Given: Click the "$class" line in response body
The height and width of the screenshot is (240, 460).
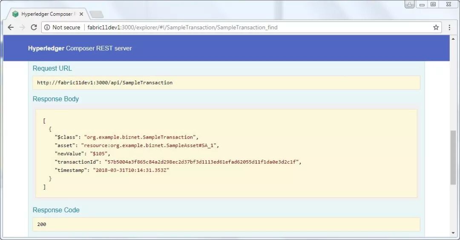Looking at the screenshot, I should [x=126, y=137].
